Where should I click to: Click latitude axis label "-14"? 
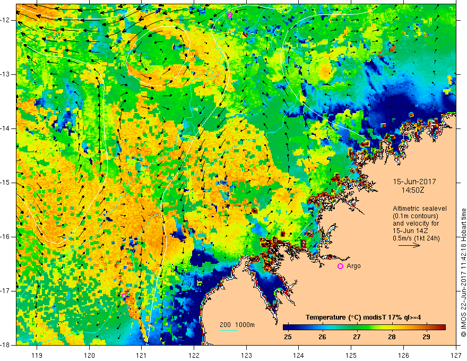click(6, 128)
